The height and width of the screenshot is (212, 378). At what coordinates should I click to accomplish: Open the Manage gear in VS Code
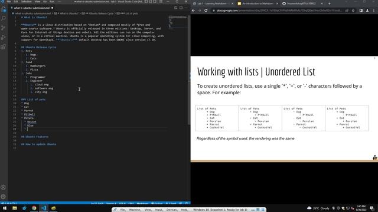click(x=4, y=197)
